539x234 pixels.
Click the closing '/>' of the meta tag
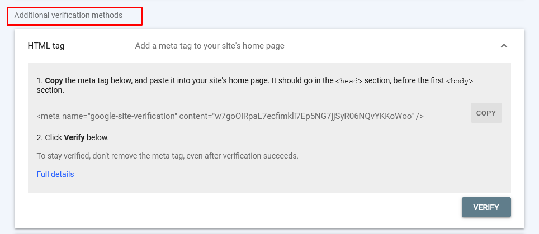[x=420, y=116]
